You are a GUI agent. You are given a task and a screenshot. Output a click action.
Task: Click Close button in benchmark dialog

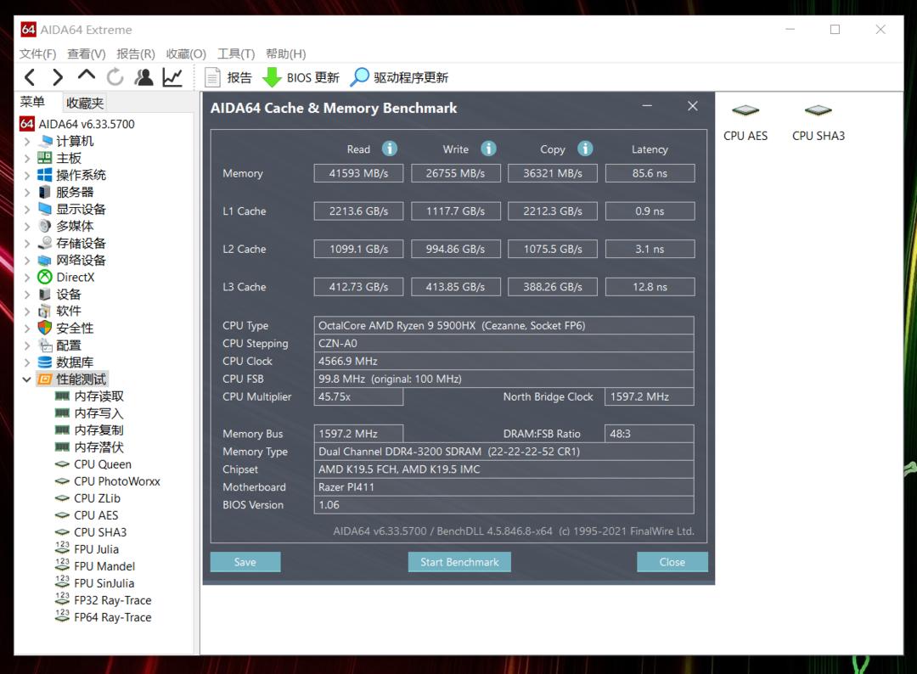(x=672, y=562)
